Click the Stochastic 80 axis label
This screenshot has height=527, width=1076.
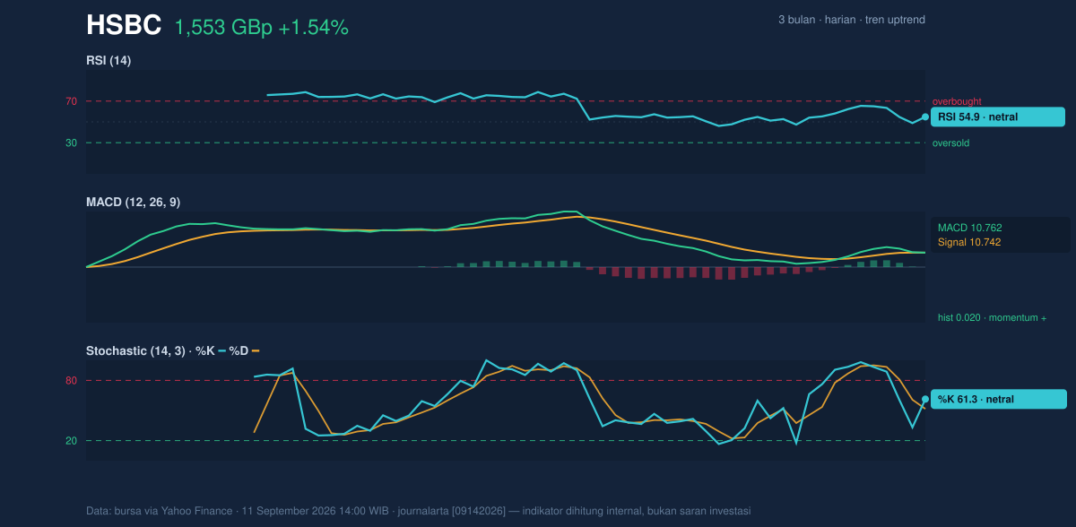[71, 381]
